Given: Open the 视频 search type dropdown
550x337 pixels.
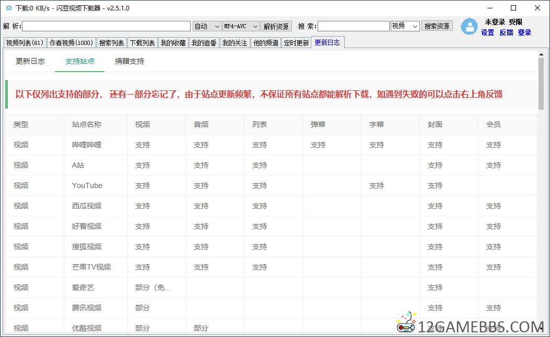Looking at the screenshot, I should point(405,26).
